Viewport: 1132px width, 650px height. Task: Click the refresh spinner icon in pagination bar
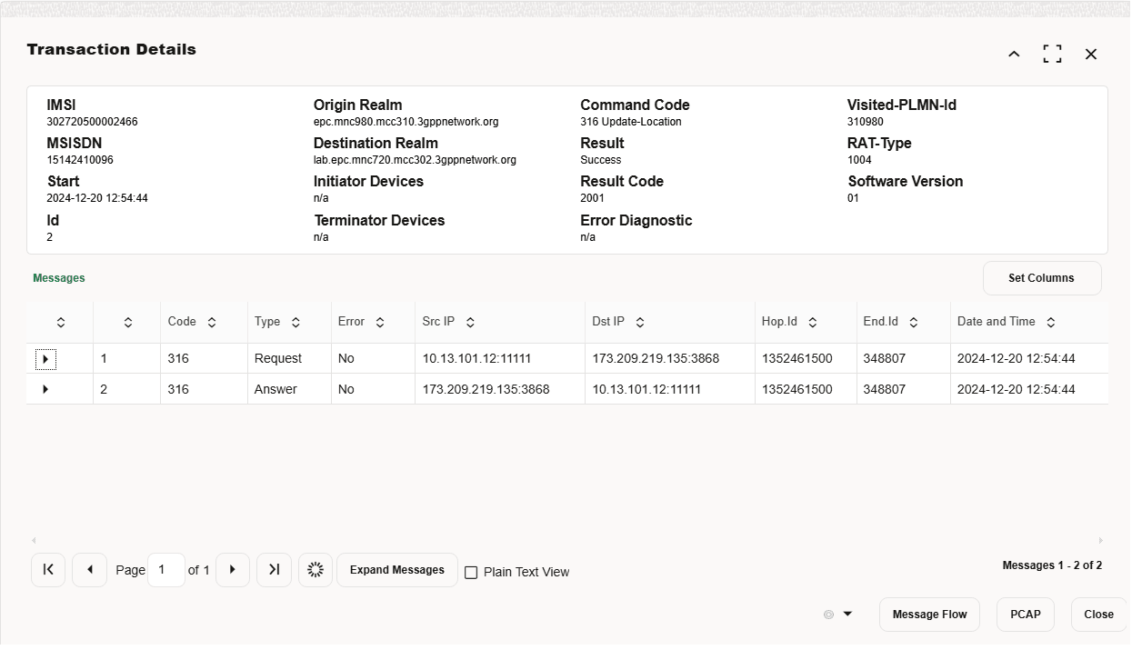point(316,570)
